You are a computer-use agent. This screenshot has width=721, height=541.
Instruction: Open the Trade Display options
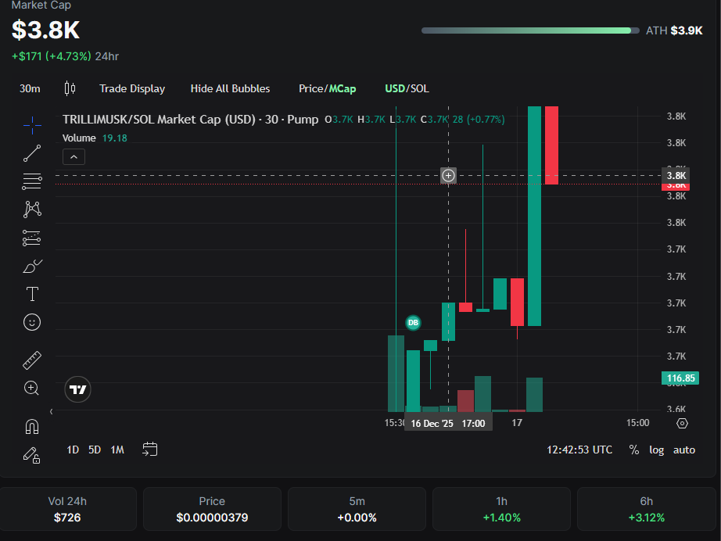coord(132,88)
